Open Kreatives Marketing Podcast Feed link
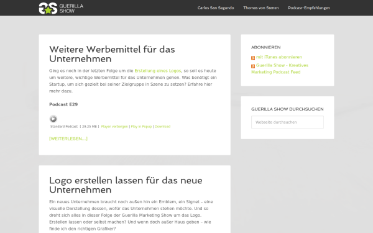 tap(280, 69)
